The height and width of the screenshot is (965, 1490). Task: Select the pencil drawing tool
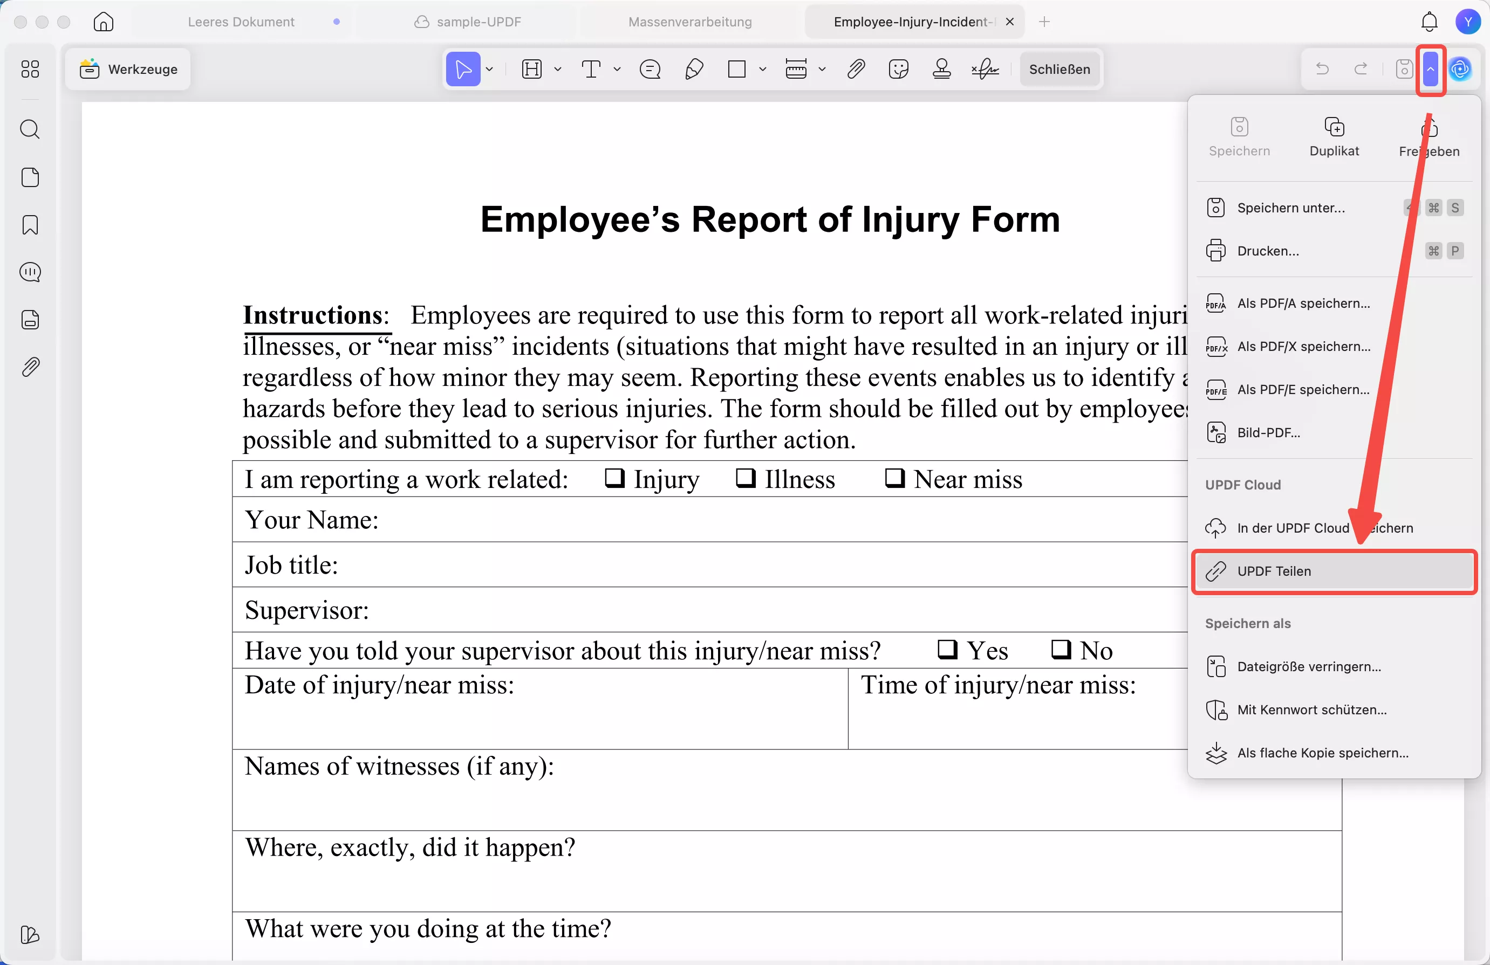694,69
